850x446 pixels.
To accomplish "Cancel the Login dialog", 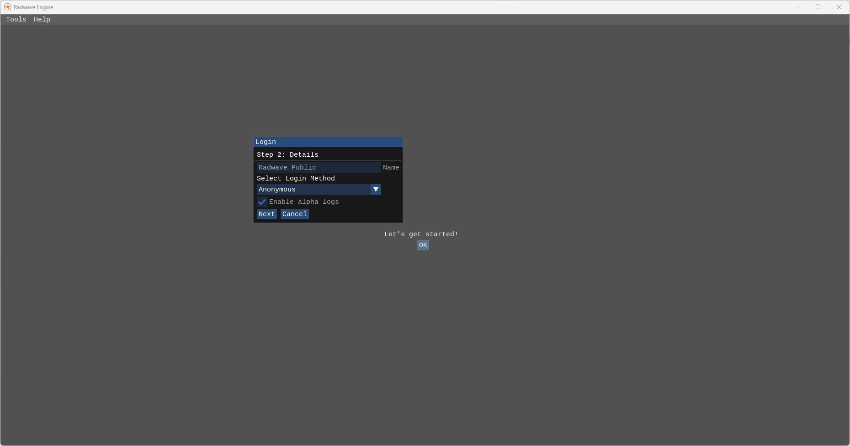I will pos(295,214).
